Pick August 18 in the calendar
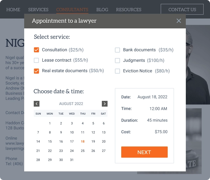 (83, 141)
